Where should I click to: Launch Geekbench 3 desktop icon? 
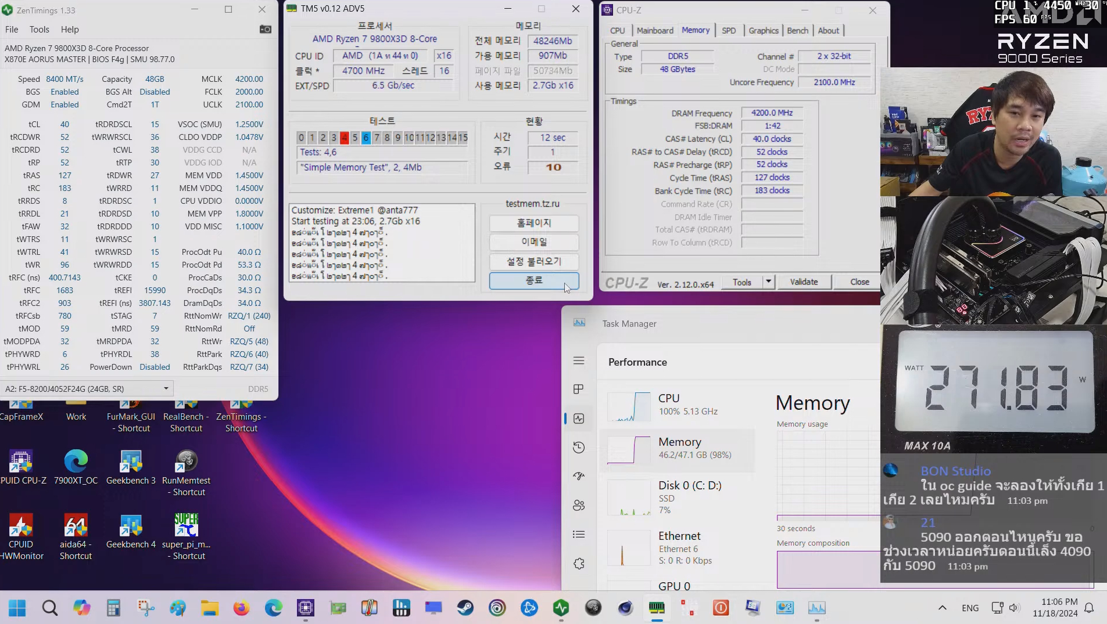pos(131,467)
